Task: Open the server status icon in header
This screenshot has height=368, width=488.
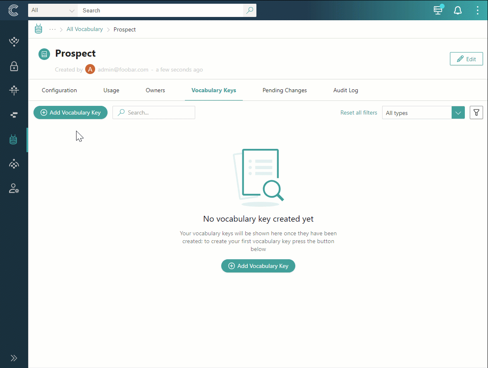Action: tap(438, 10)
